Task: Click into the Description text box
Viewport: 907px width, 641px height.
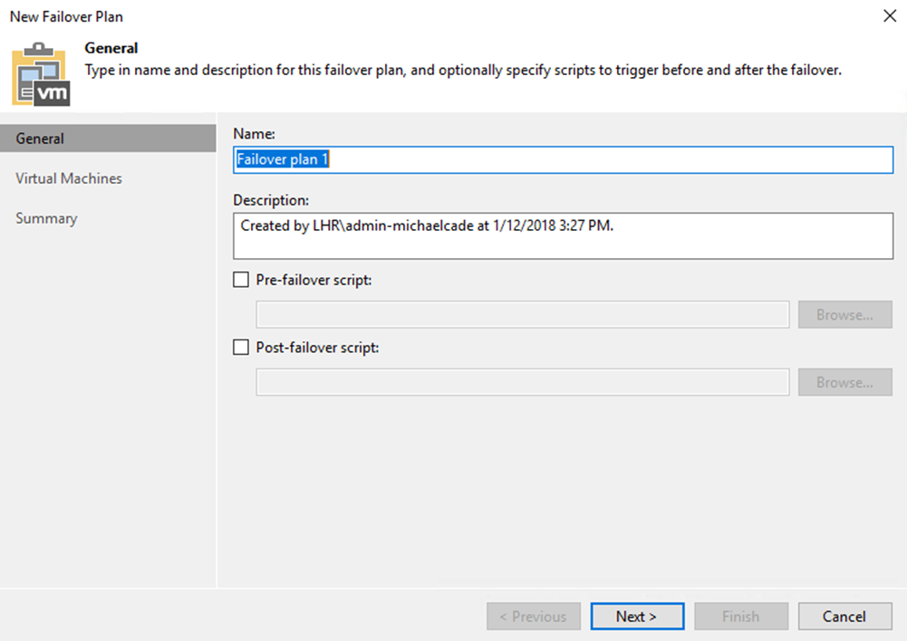Action: pos(563,235)
